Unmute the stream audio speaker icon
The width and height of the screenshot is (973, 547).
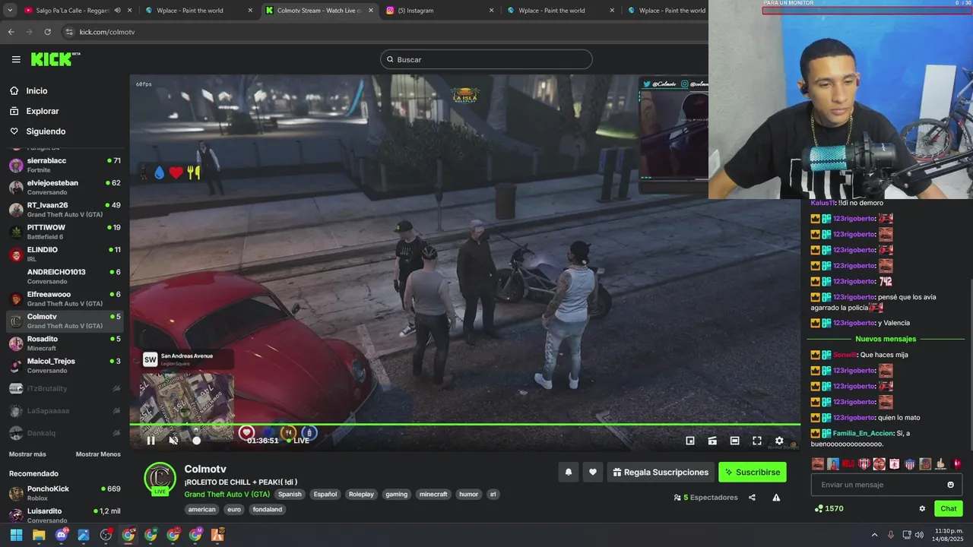click(x=173, y=441)
